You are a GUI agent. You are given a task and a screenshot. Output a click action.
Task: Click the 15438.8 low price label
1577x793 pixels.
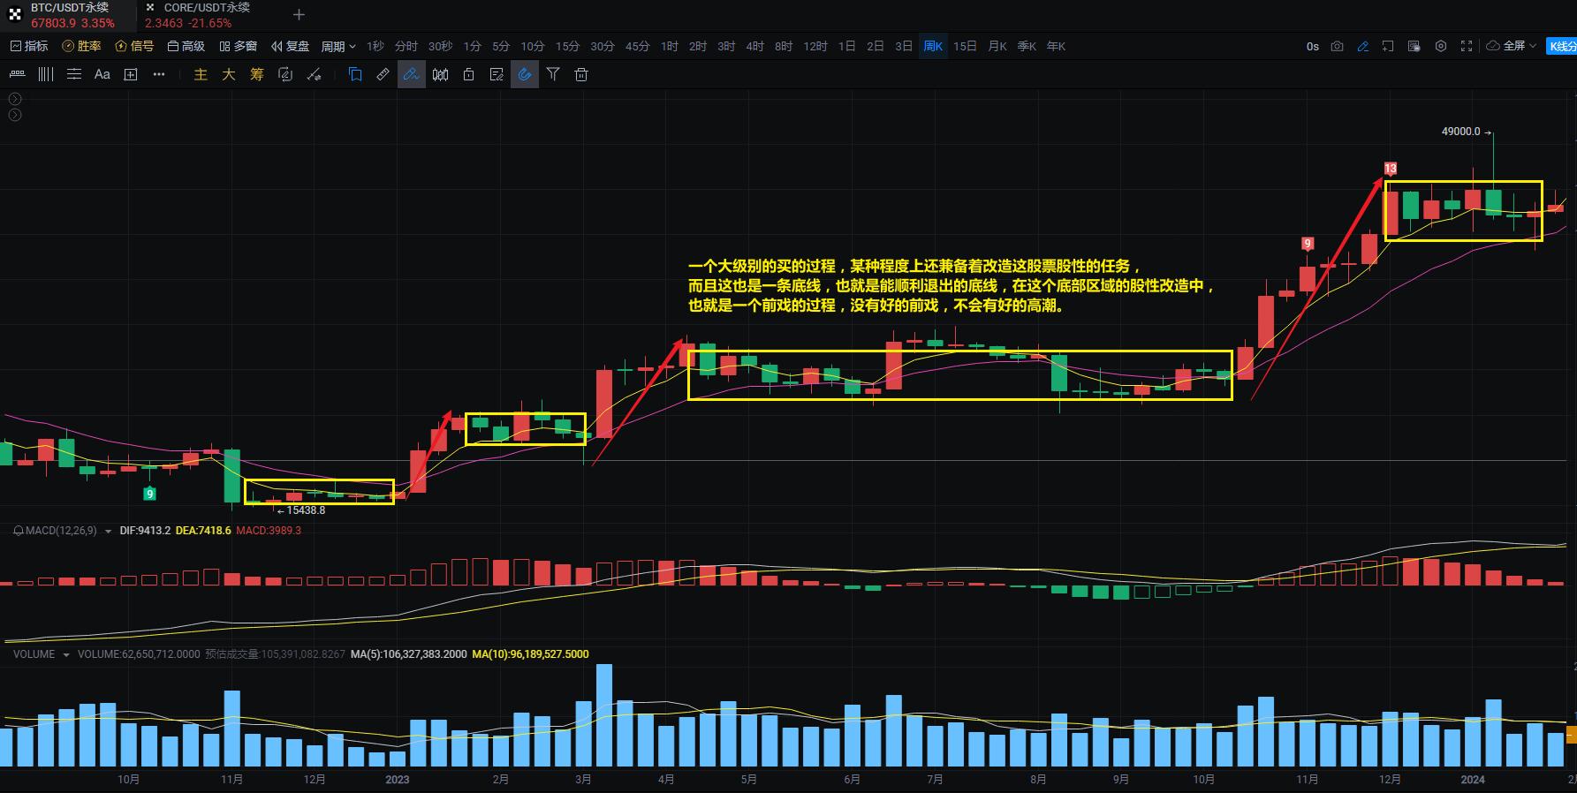coord(306,510)
